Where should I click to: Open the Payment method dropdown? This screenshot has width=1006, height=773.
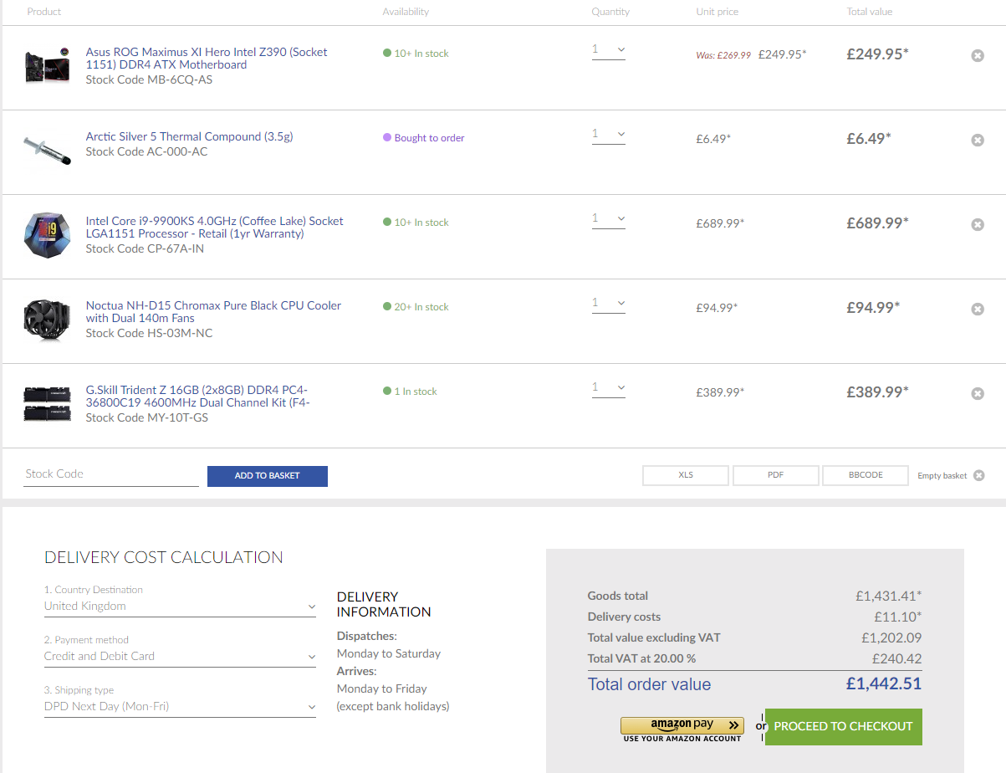click(180, 657)
